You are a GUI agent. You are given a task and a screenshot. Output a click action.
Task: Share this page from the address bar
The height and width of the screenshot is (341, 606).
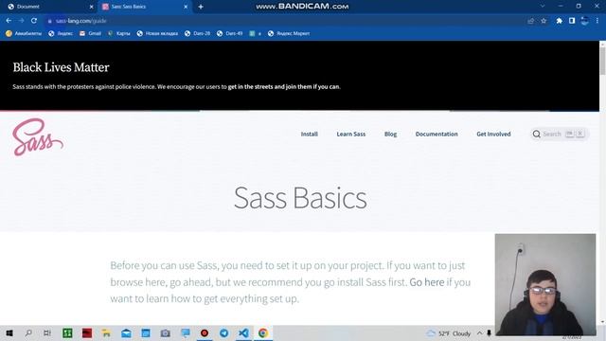(531, 21)
